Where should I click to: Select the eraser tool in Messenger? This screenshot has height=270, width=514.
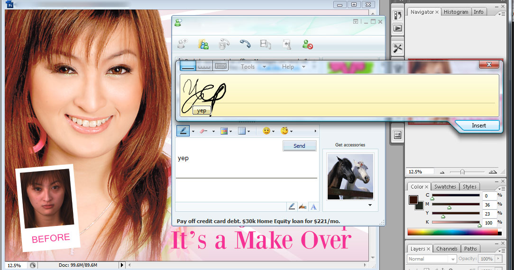(203, 131)
